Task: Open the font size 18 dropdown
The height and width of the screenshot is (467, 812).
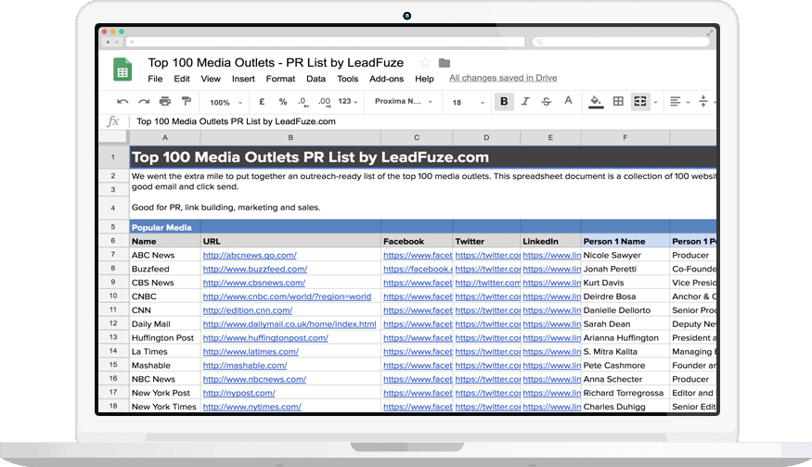Action: pos(468,103)
